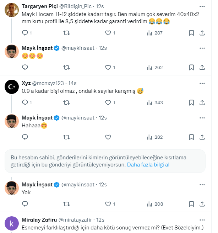
Task: Retweet Mayk İnşaat's "Hahaaa" reply
Action: (x=66, y=137)
